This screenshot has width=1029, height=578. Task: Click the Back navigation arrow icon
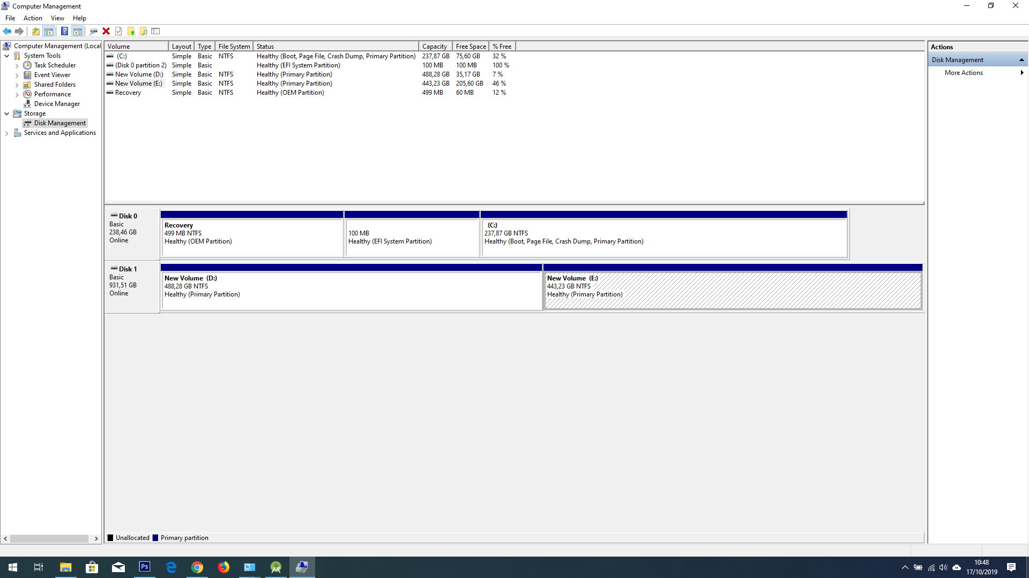[8, 31]
